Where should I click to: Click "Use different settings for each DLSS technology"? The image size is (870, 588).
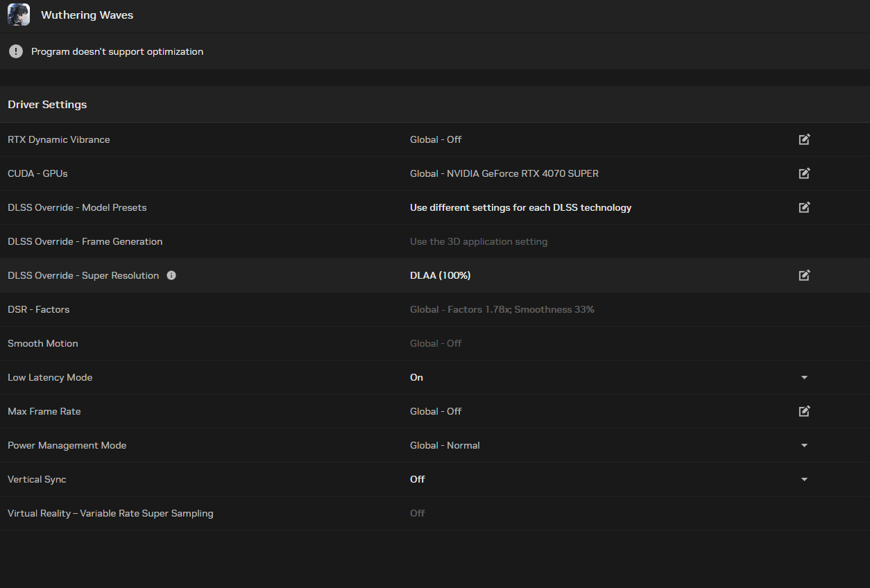point(521,207)
